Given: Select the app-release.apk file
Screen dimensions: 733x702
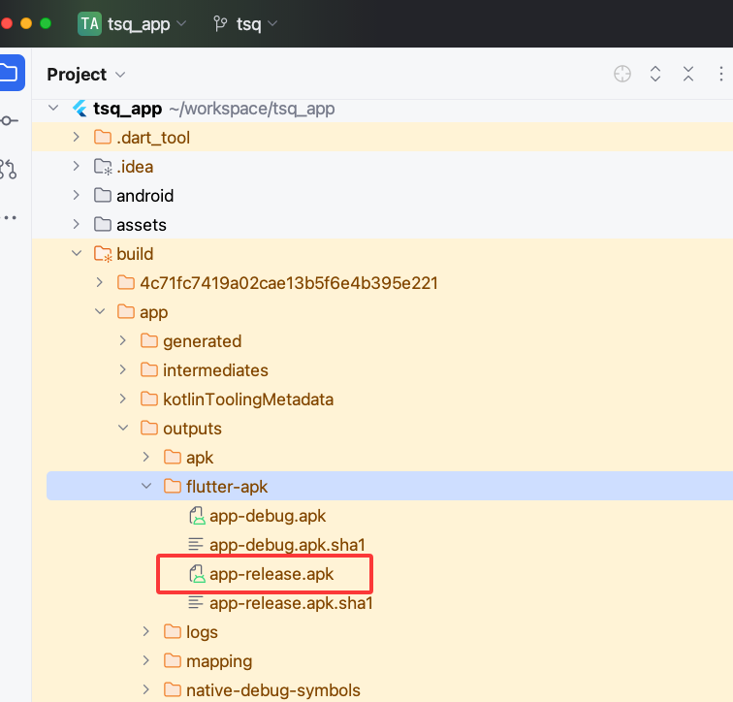Looking at the screenshot, I should point(271,574).
